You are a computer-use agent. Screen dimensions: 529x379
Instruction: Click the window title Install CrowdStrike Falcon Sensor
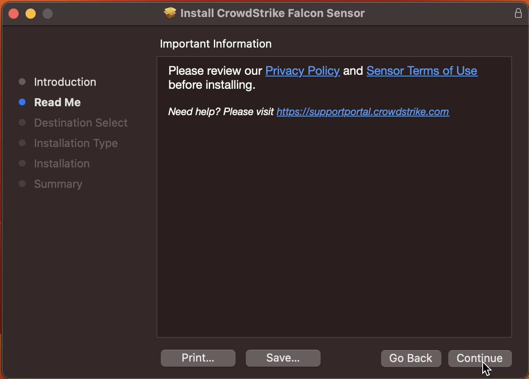tap(273, 13)
